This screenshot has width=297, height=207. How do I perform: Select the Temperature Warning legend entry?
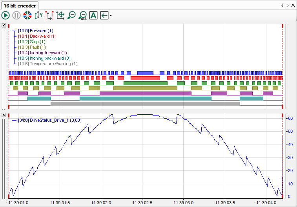48,64
